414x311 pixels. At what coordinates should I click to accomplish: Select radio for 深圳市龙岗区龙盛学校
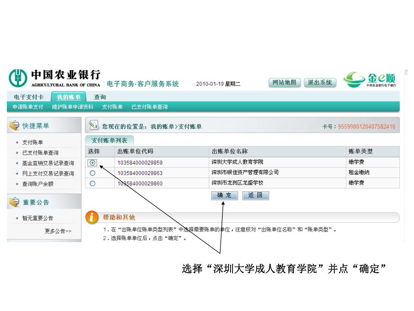93,183
